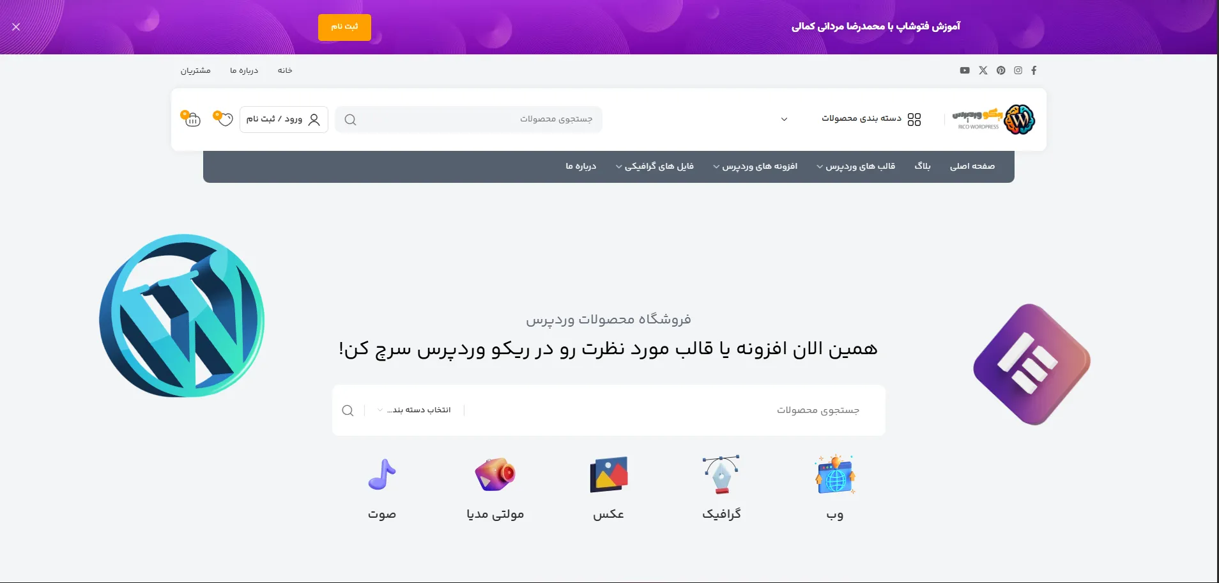Click the user profile icon in login button

(314, 120)
